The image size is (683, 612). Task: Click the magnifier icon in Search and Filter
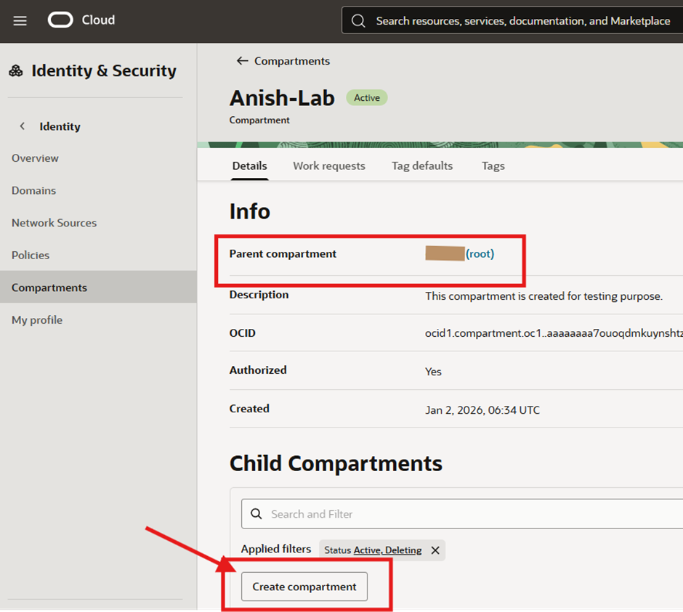coord(256,514)
